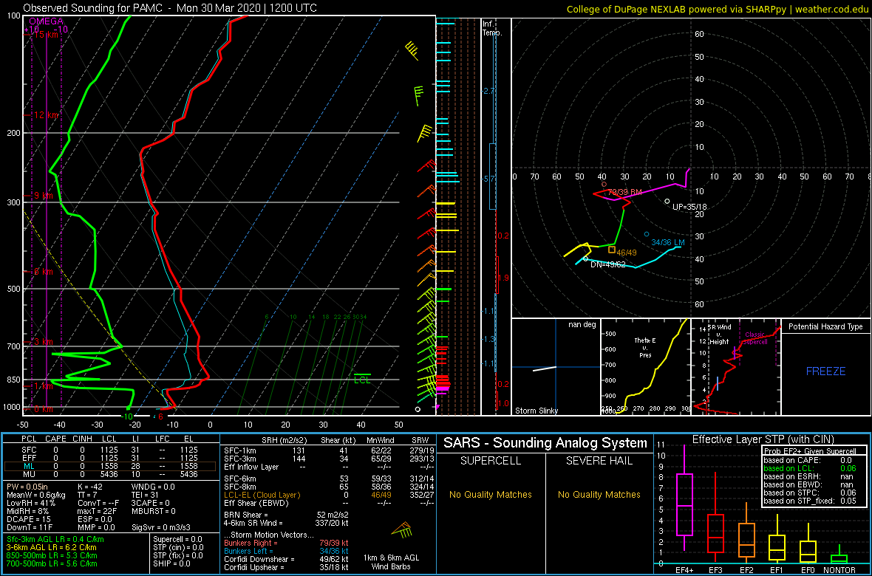Image resolution: width=872 pixels, height=576 pixels.
Task: Click the 9 km height label
Action: tap(44, 196)
